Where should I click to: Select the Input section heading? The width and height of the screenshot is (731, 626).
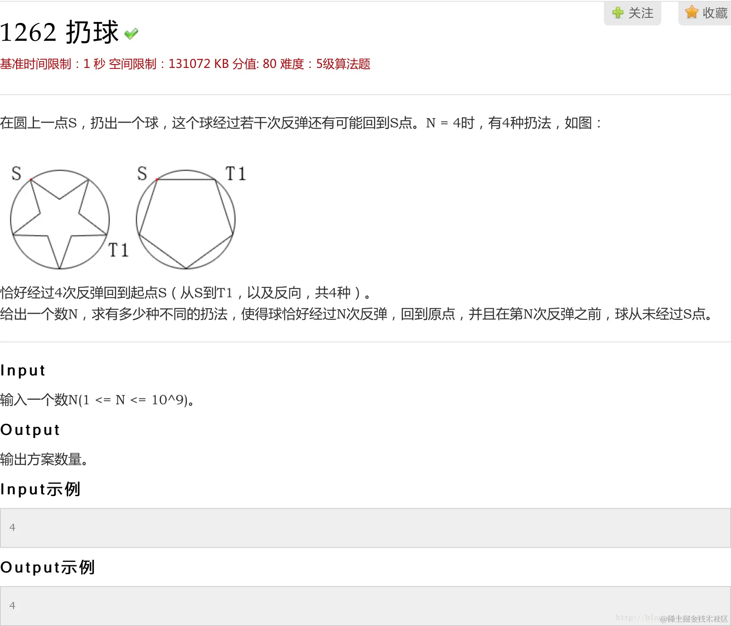click(x=23, y=370)
